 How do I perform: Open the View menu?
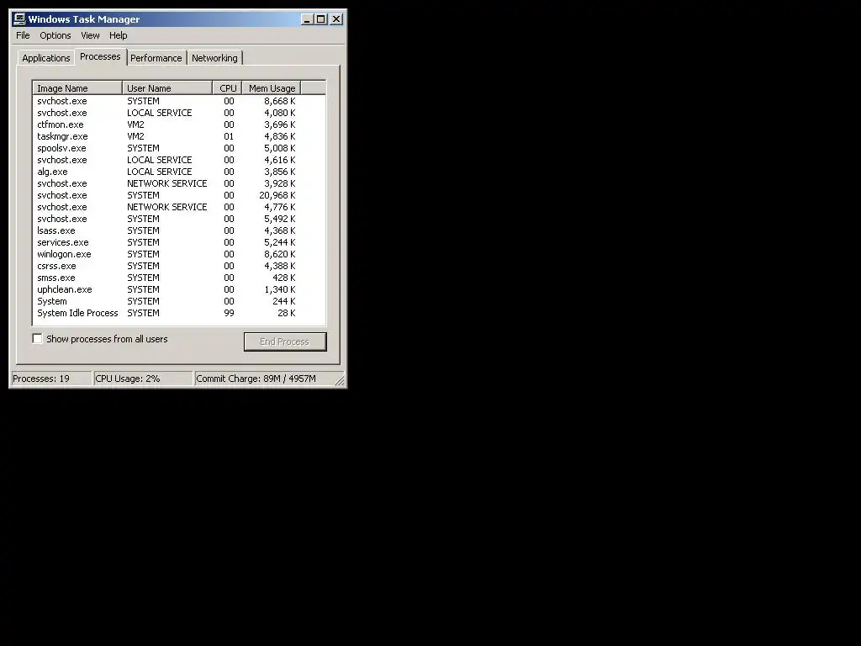click(x=90, y=35)
